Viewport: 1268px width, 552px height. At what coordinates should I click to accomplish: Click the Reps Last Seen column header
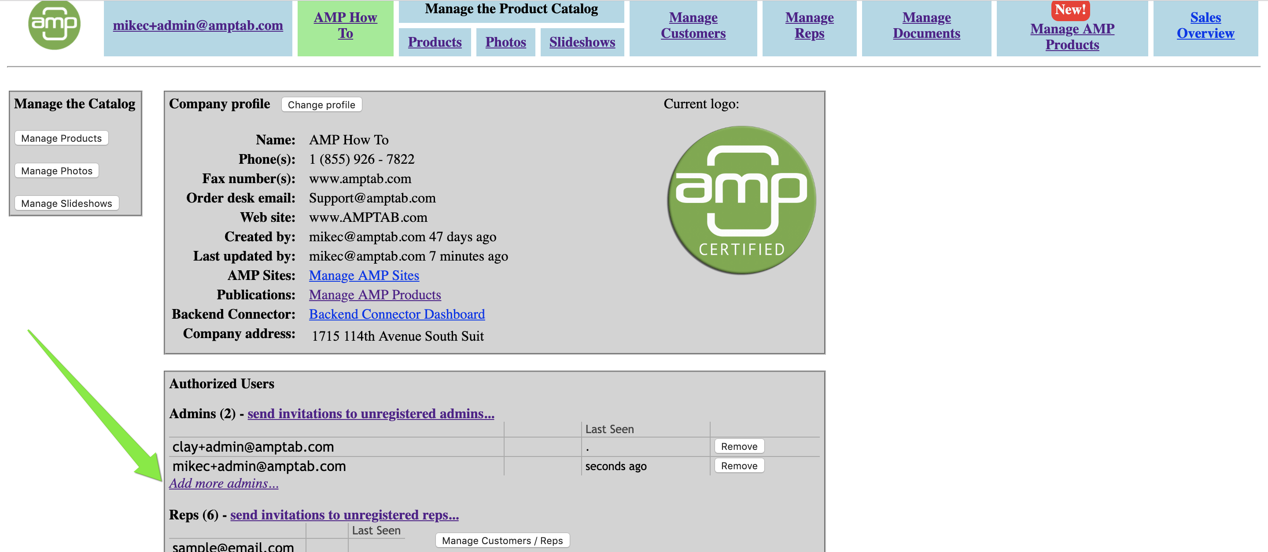376,530
